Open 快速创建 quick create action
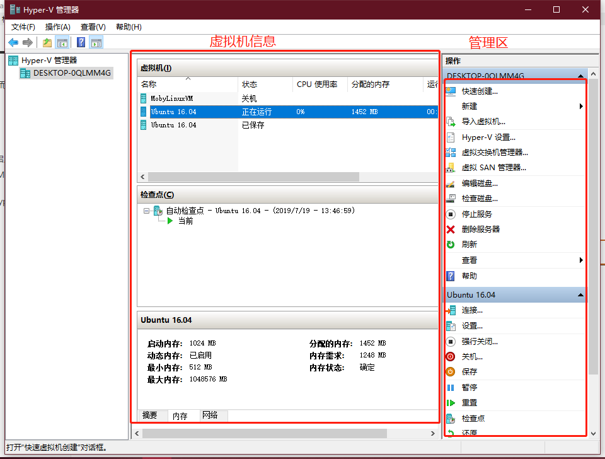The width and height of the screenshot is (605, 459). 480,91
